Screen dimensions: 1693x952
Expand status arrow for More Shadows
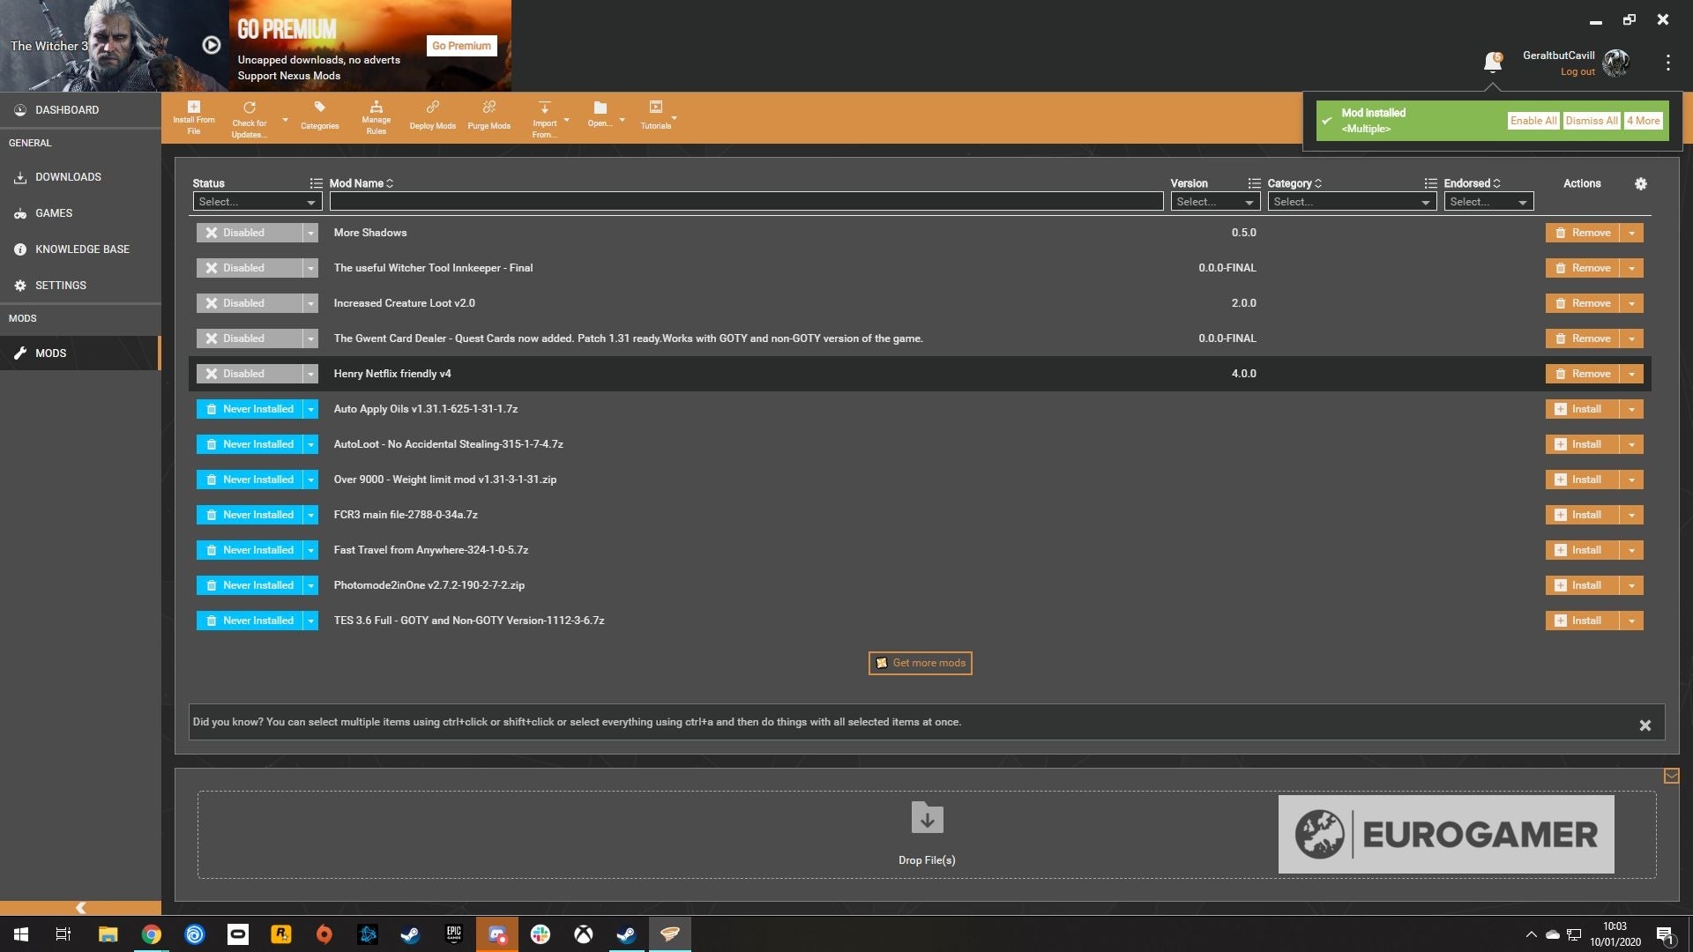310,233
